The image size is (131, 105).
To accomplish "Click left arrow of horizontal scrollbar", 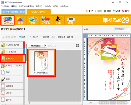I will point(29,103).
